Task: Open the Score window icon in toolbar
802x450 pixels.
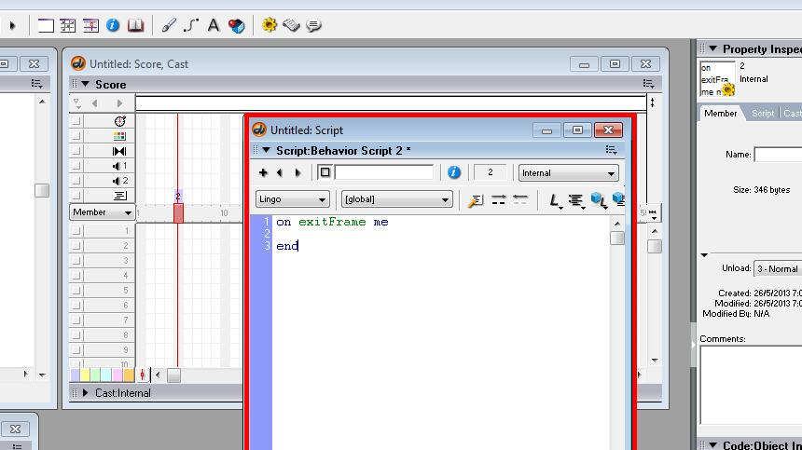Action: (x=90, y=25)
